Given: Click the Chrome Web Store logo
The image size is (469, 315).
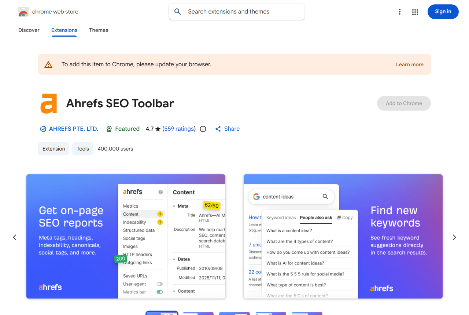Looking at the screenshot, I should point(23,12).
